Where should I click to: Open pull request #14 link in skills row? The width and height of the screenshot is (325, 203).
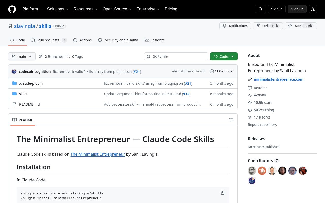(x=186, y=94)
